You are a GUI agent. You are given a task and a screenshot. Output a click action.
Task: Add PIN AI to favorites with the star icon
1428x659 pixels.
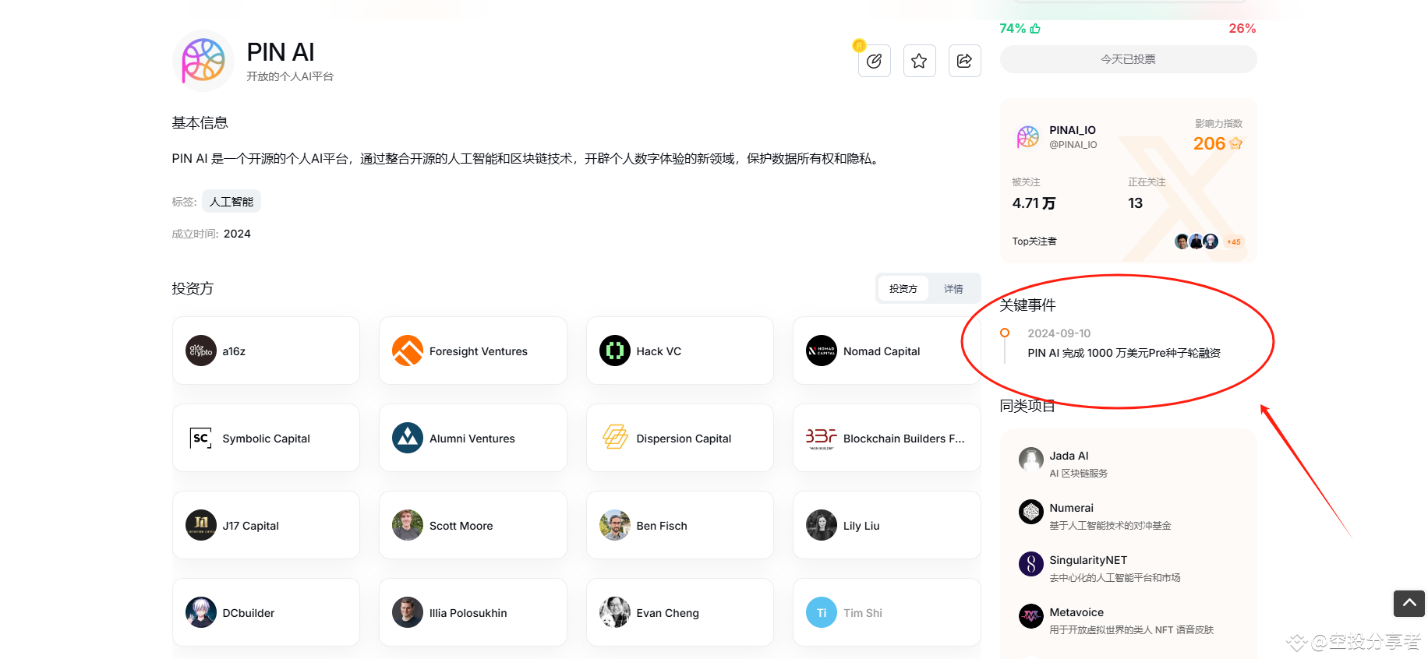[x=919, y=61]
